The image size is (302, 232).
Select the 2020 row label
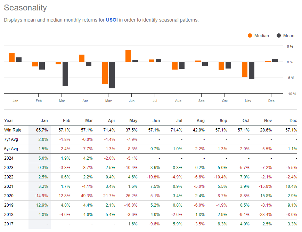tap(10, 195)
